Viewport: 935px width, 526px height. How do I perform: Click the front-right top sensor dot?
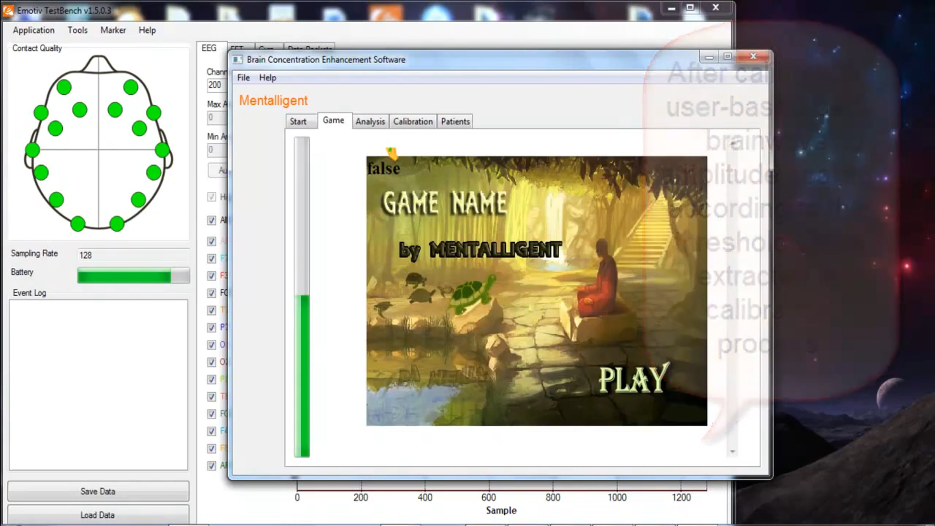[131, 87]
